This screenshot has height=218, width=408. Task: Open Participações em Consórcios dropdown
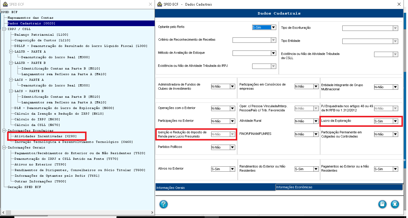pos(316,86)
